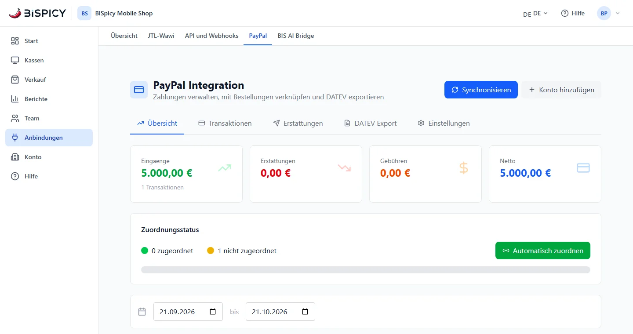Click the PayPal Integration card icon
Screen dimensions: 633x334
coord(139,90)
